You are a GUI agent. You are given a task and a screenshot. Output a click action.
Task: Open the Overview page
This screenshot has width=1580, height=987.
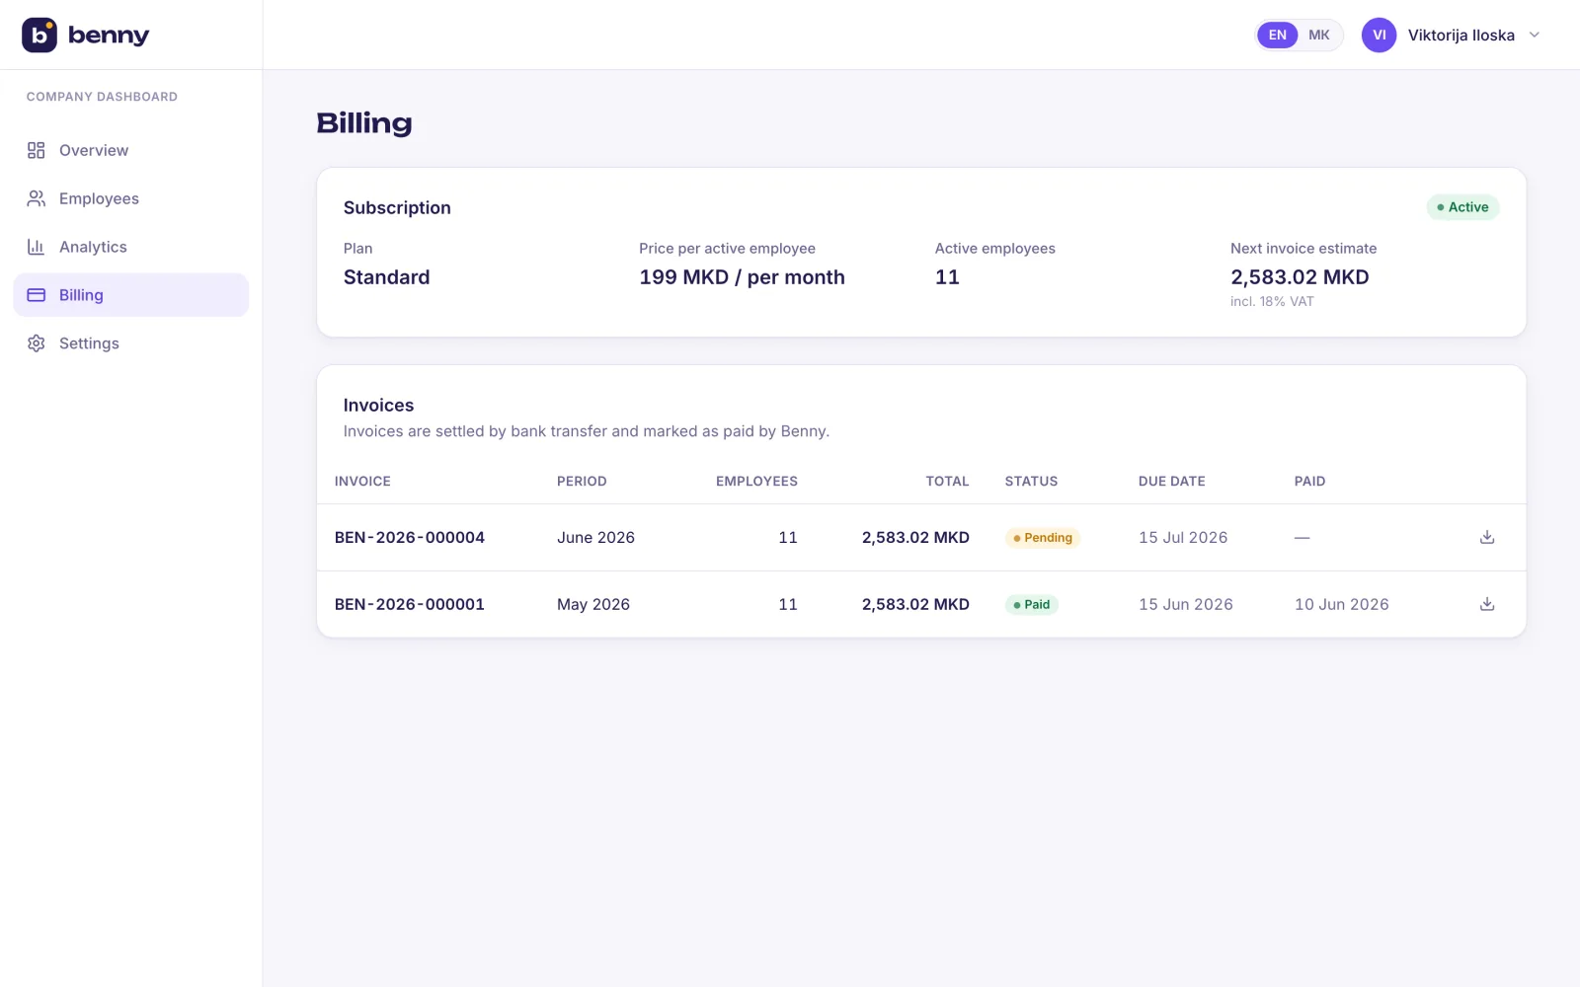[x=130, y=150]
